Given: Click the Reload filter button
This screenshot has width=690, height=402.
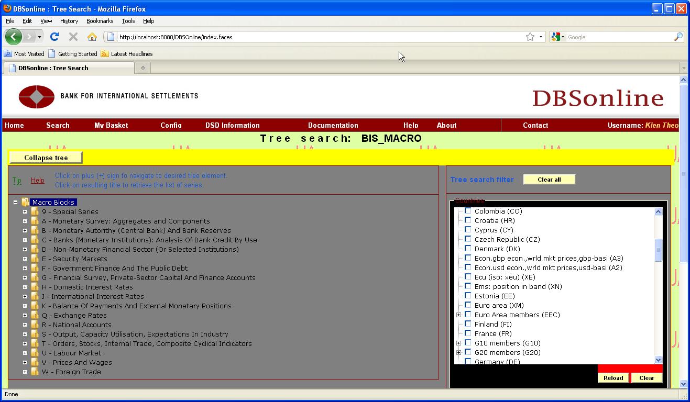Looking at the screenshot, I should (613, 378).
